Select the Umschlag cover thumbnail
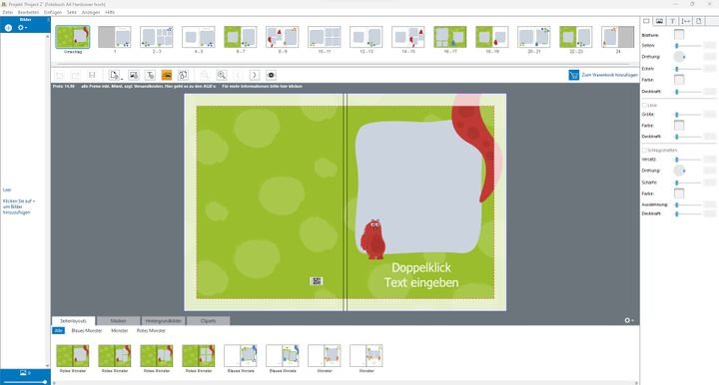Screen dimensions: 719x385 pos(73,37)
